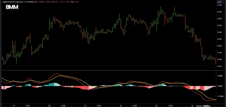Click the 12:00 label between 19 and 22
Viewport: 226px width, 107px height.
pyautogui.click(x=27, y=105)
